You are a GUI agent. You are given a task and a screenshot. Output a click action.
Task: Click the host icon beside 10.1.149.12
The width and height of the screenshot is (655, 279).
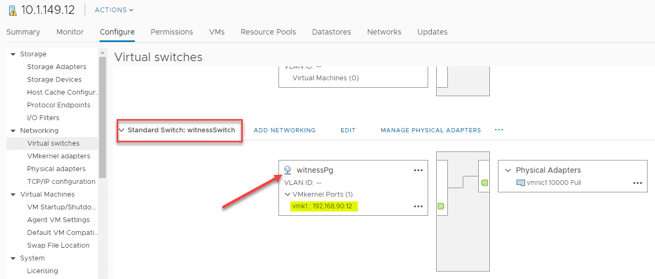point(12,10)
